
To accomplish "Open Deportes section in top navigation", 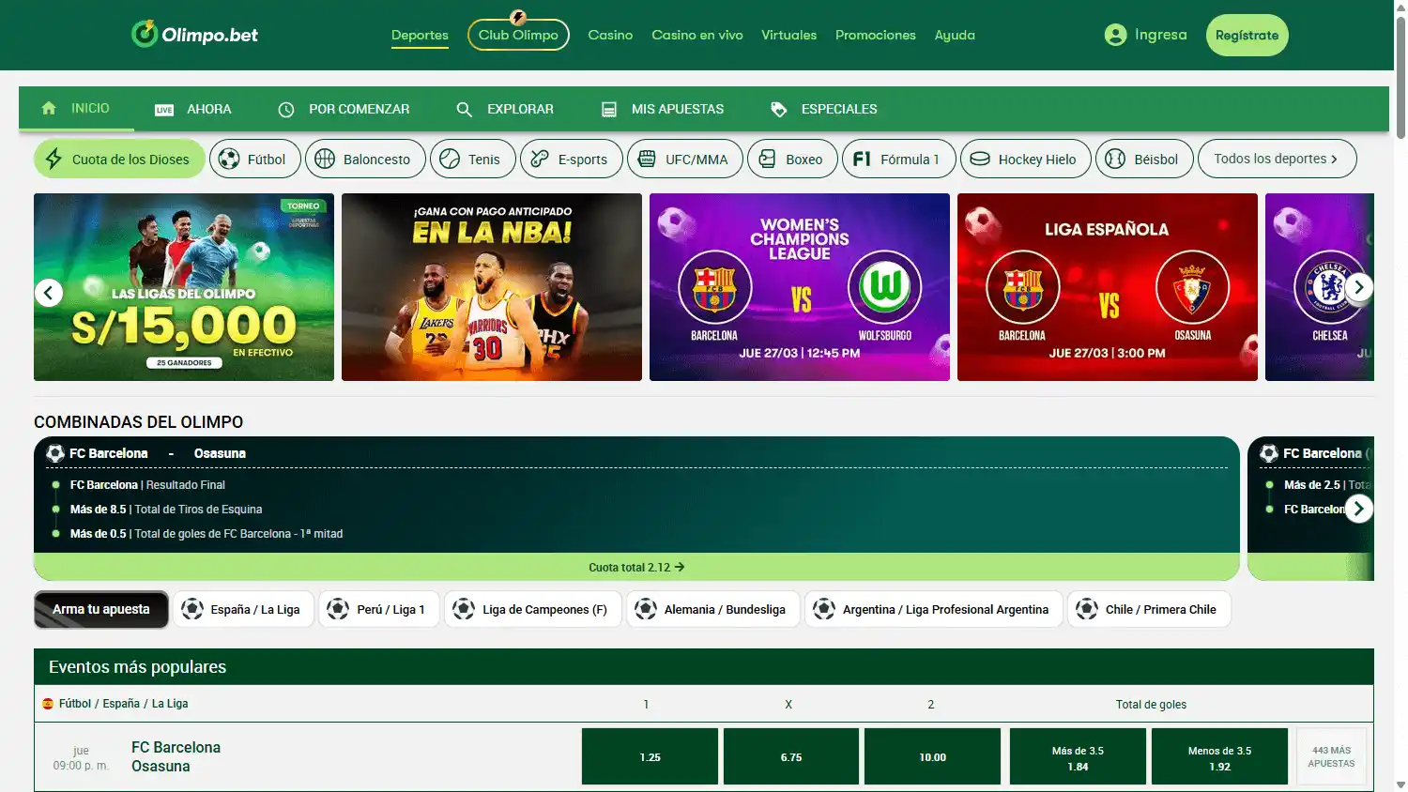I will [x=420, y=36].
